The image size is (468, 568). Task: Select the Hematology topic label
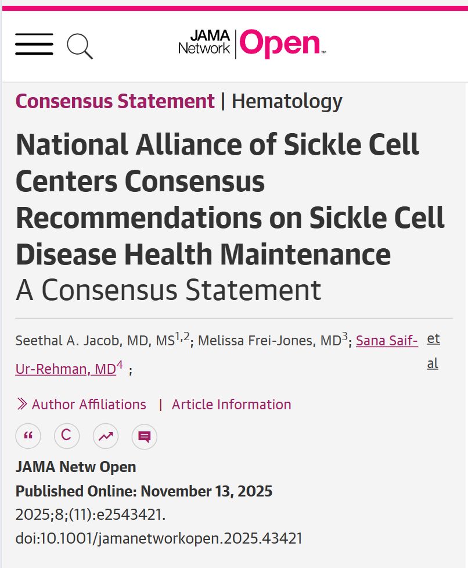[x=289, y=101]
